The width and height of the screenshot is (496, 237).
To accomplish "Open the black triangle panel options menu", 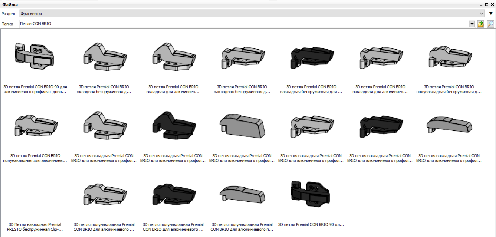I will pyautogui.click(x=491, y=14).
